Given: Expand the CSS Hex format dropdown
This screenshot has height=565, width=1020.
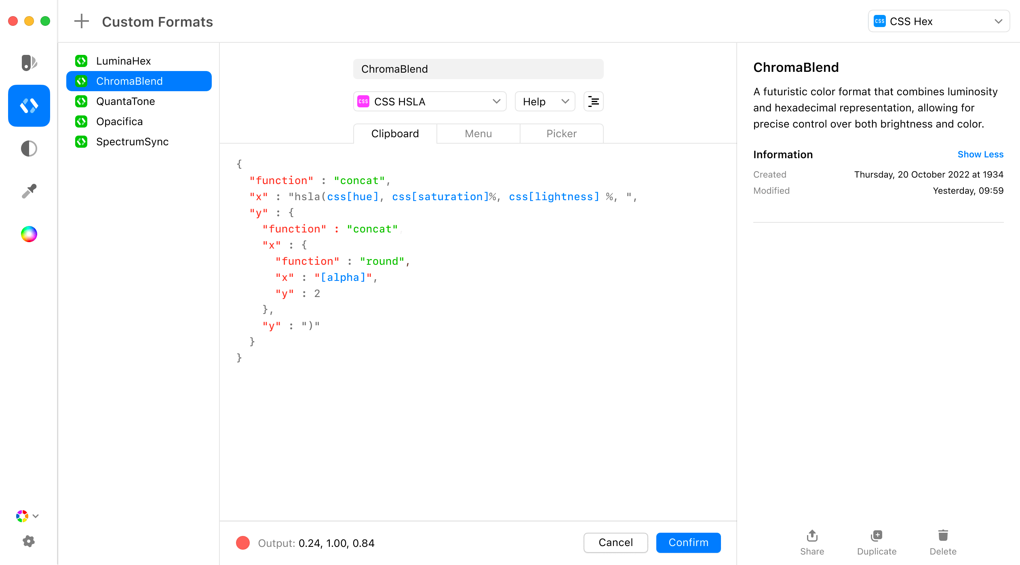Looking at the screenshot, I should tap(939, 21).
